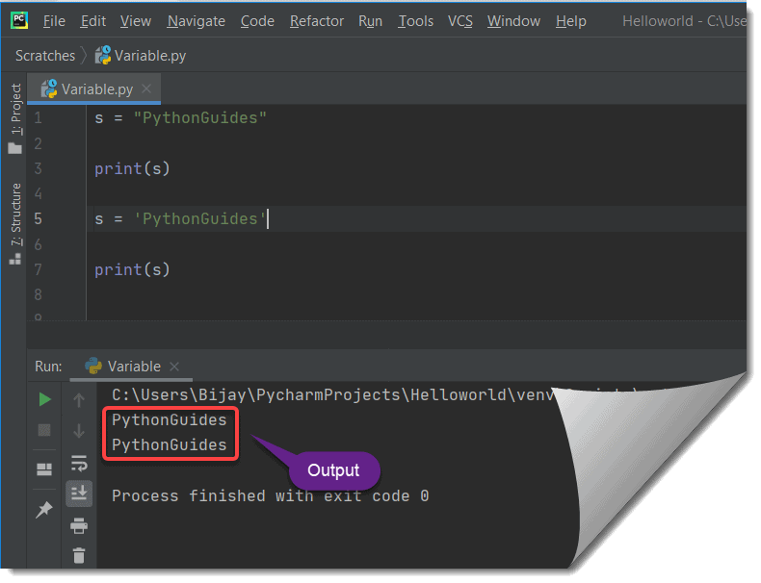Viewport: 761px width, 583px height.
Task: Click the Scratches breadcrumb
Action: [x=45, y=56]
